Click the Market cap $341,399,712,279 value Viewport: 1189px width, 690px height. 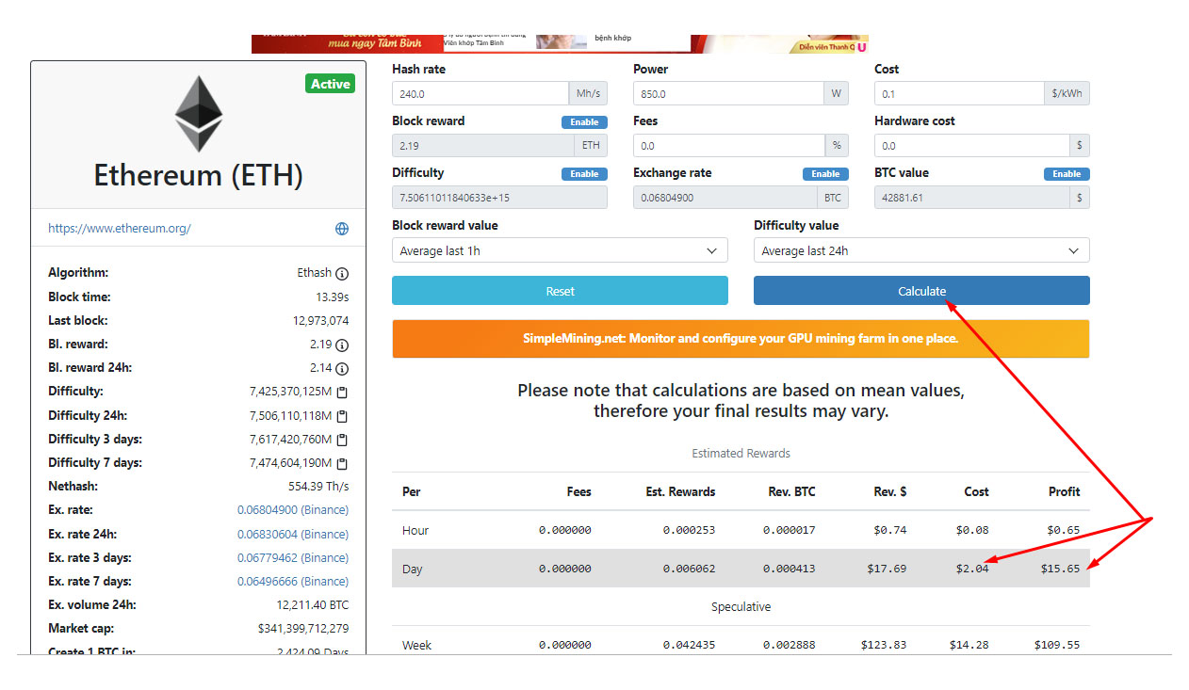(302, 629)
